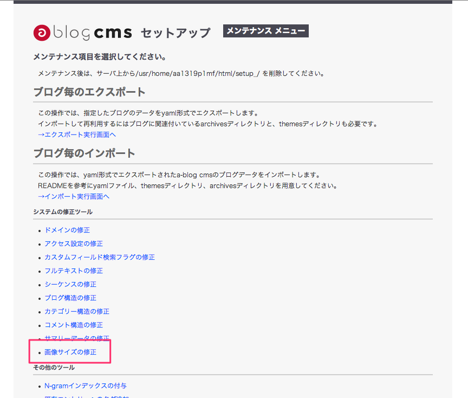
Task: Open カスタムフィールド検索フラグの修正
Action: click(100, 257)
